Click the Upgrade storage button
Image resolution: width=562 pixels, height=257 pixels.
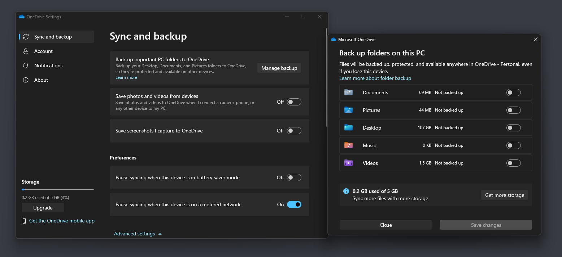pos(43,208)
